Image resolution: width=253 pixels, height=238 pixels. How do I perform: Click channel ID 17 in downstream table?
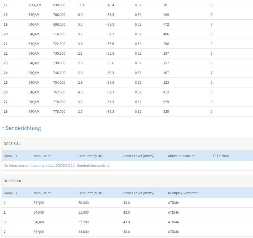6,5
